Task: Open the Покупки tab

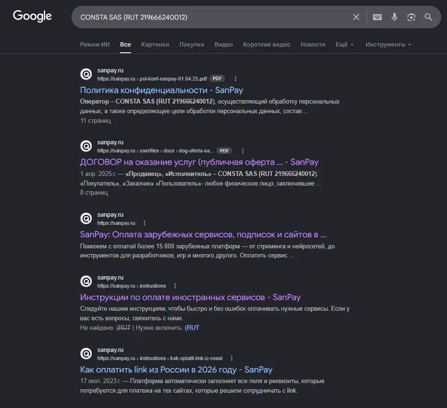Action: coord(191,45)
